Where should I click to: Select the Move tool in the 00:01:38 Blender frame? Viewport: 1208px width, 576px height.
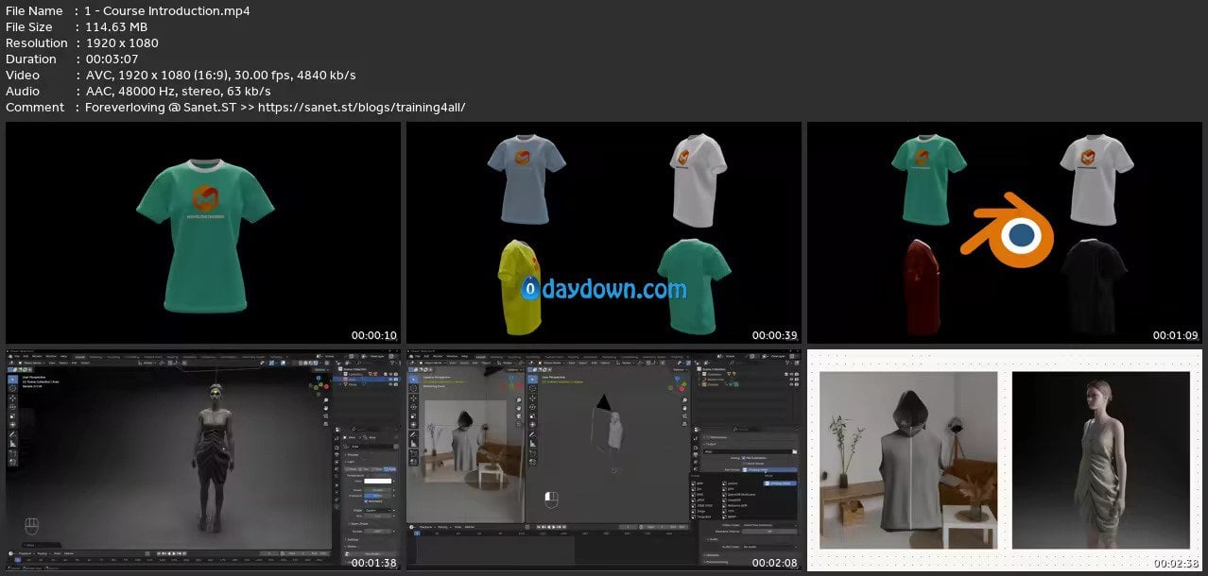[12, 399]
